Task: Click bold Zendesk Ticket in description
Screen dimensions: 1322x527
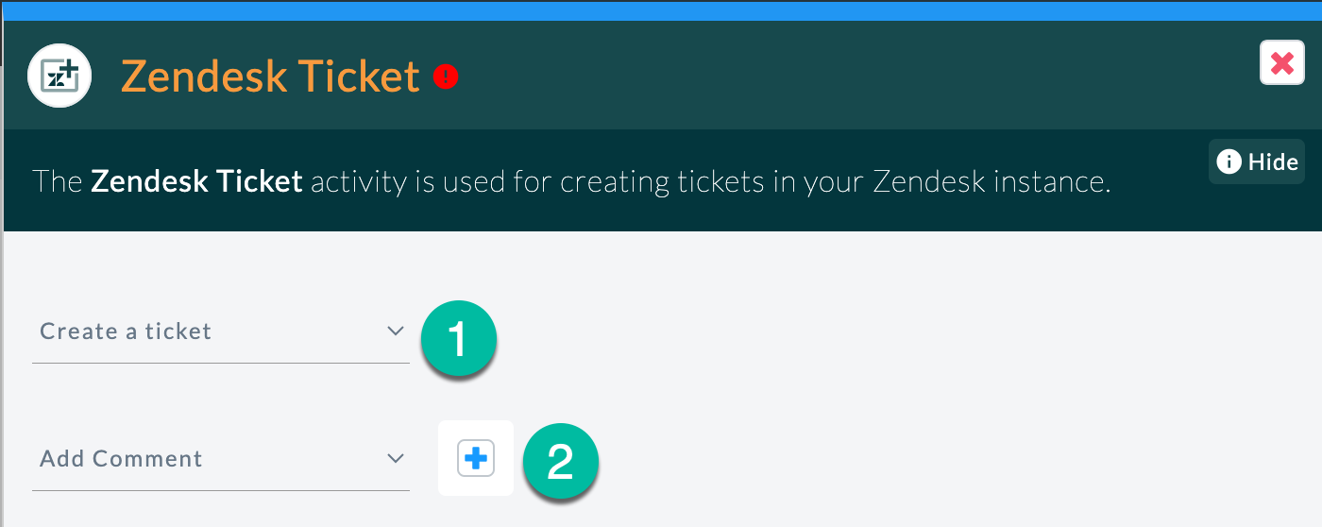Action: point(196,180)
